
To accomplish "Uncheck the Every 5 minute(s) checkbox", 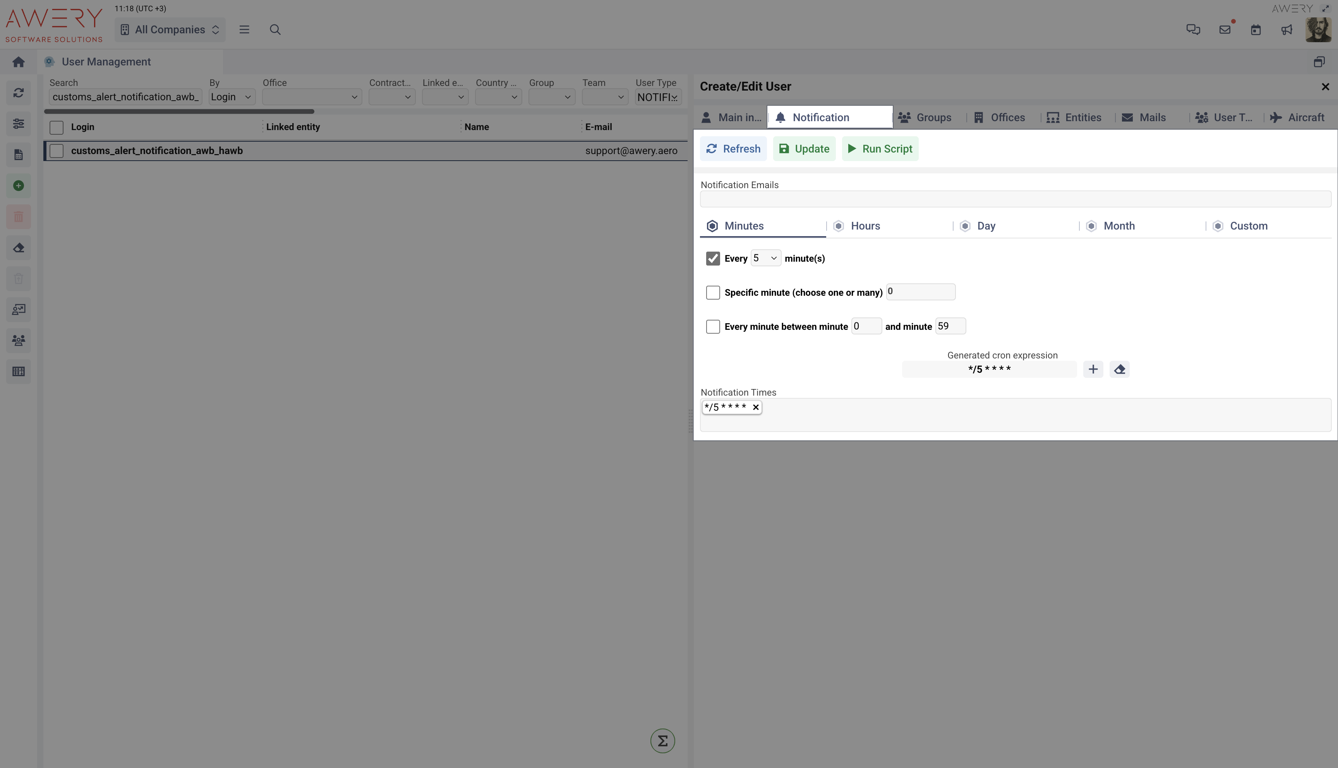I will (x=712, y=259).
